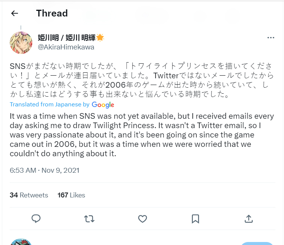Image resolution: width=284 pixels, height=245 pixels.
Task: Click the Google logo in translation notice
Action: click(103, 105)
